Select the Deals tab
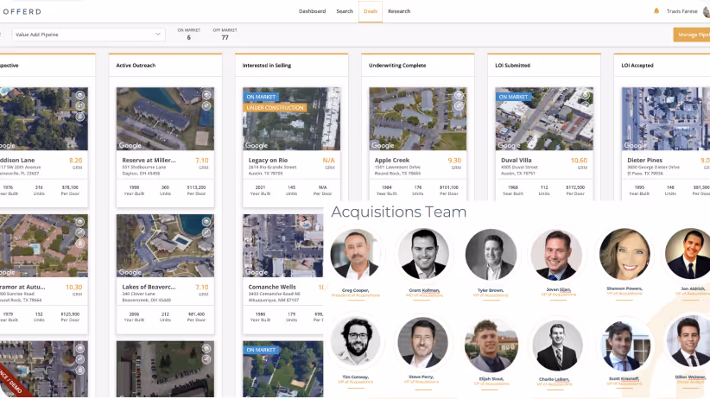The image size is (710, 399). coord(371,11)
